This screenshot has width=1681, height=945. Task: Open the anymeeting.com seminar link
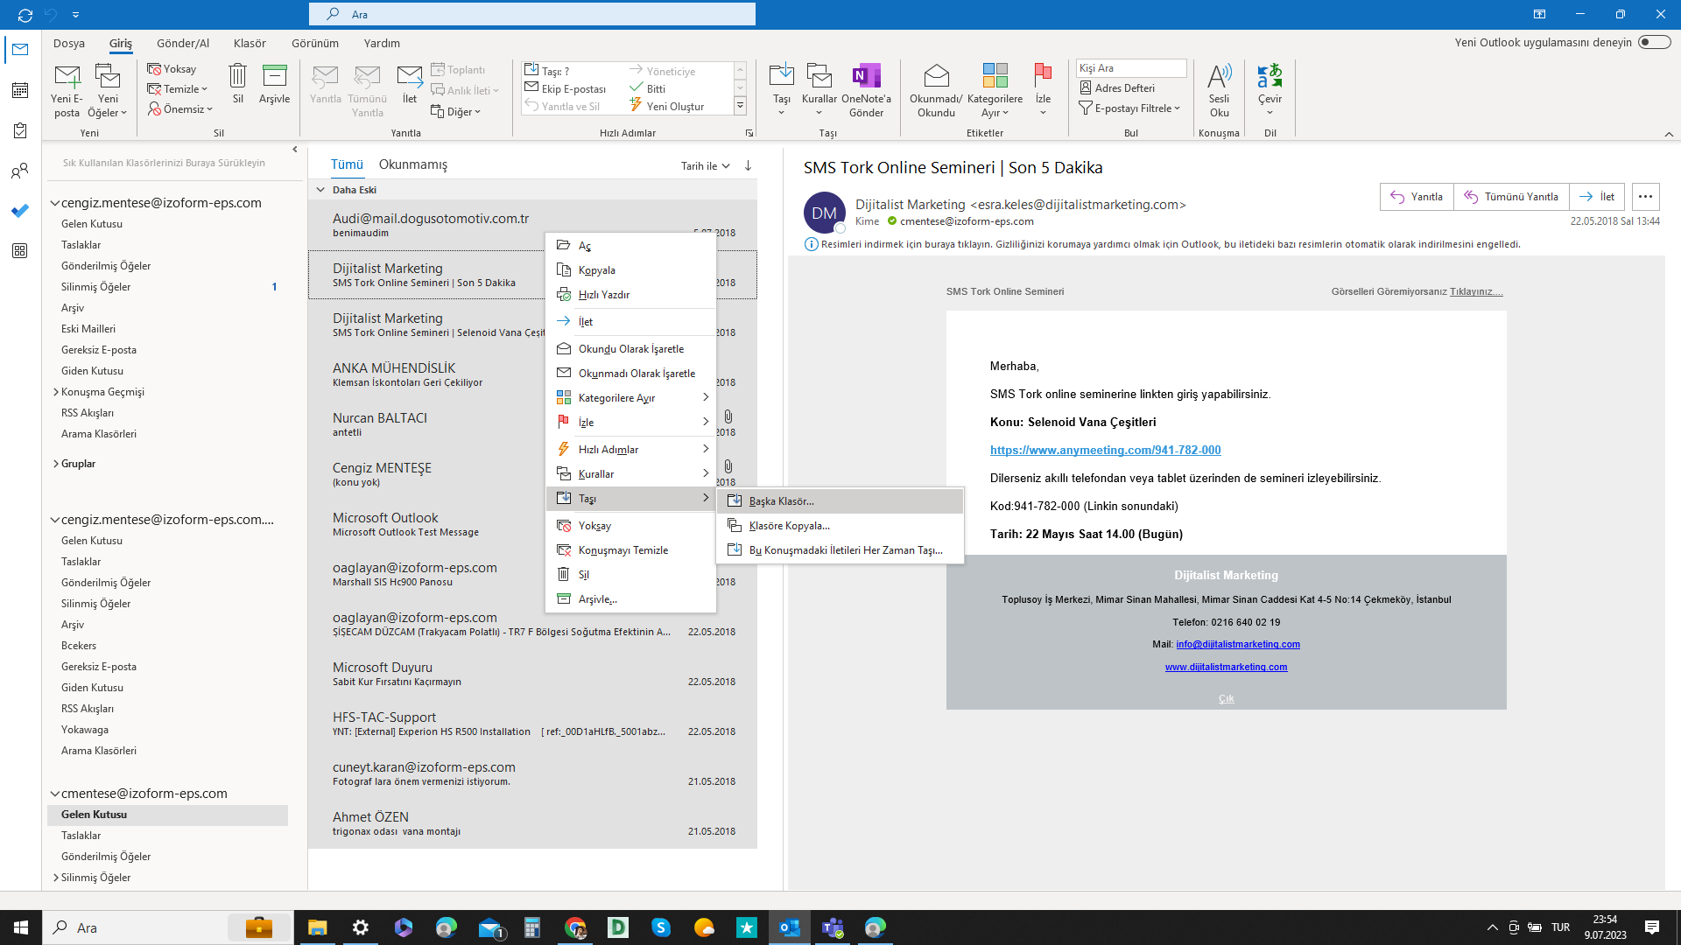click(x=1105, y=451)
